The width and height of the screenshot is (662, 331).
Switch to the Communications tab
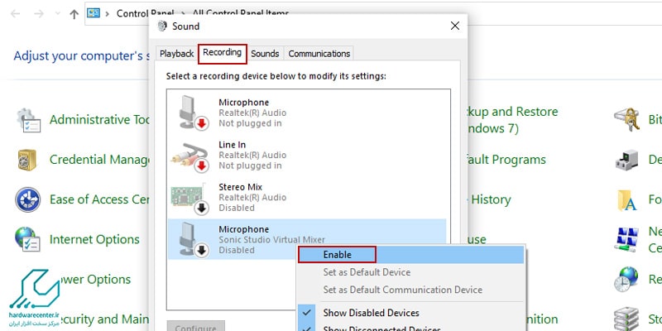pos(319,54)
